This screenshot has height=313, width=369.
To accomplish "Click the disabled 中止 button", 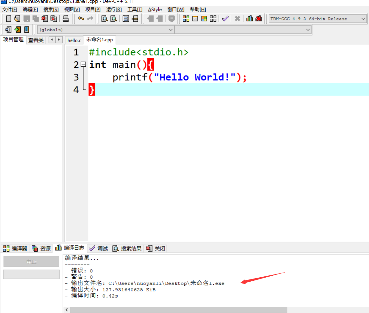I will click(x=31, y=262).
